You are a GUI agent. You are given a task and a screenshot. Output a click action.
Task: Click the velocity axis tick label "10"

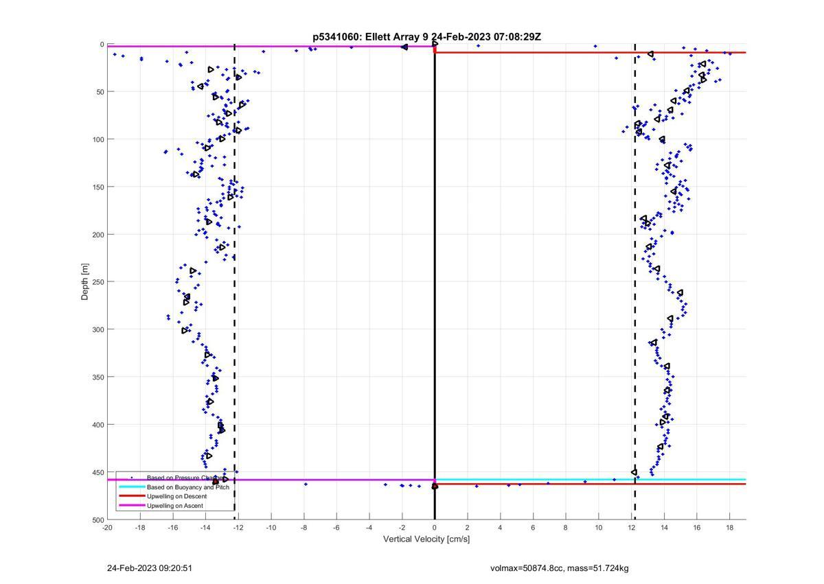pyautogui.click(x=598, y=528)
